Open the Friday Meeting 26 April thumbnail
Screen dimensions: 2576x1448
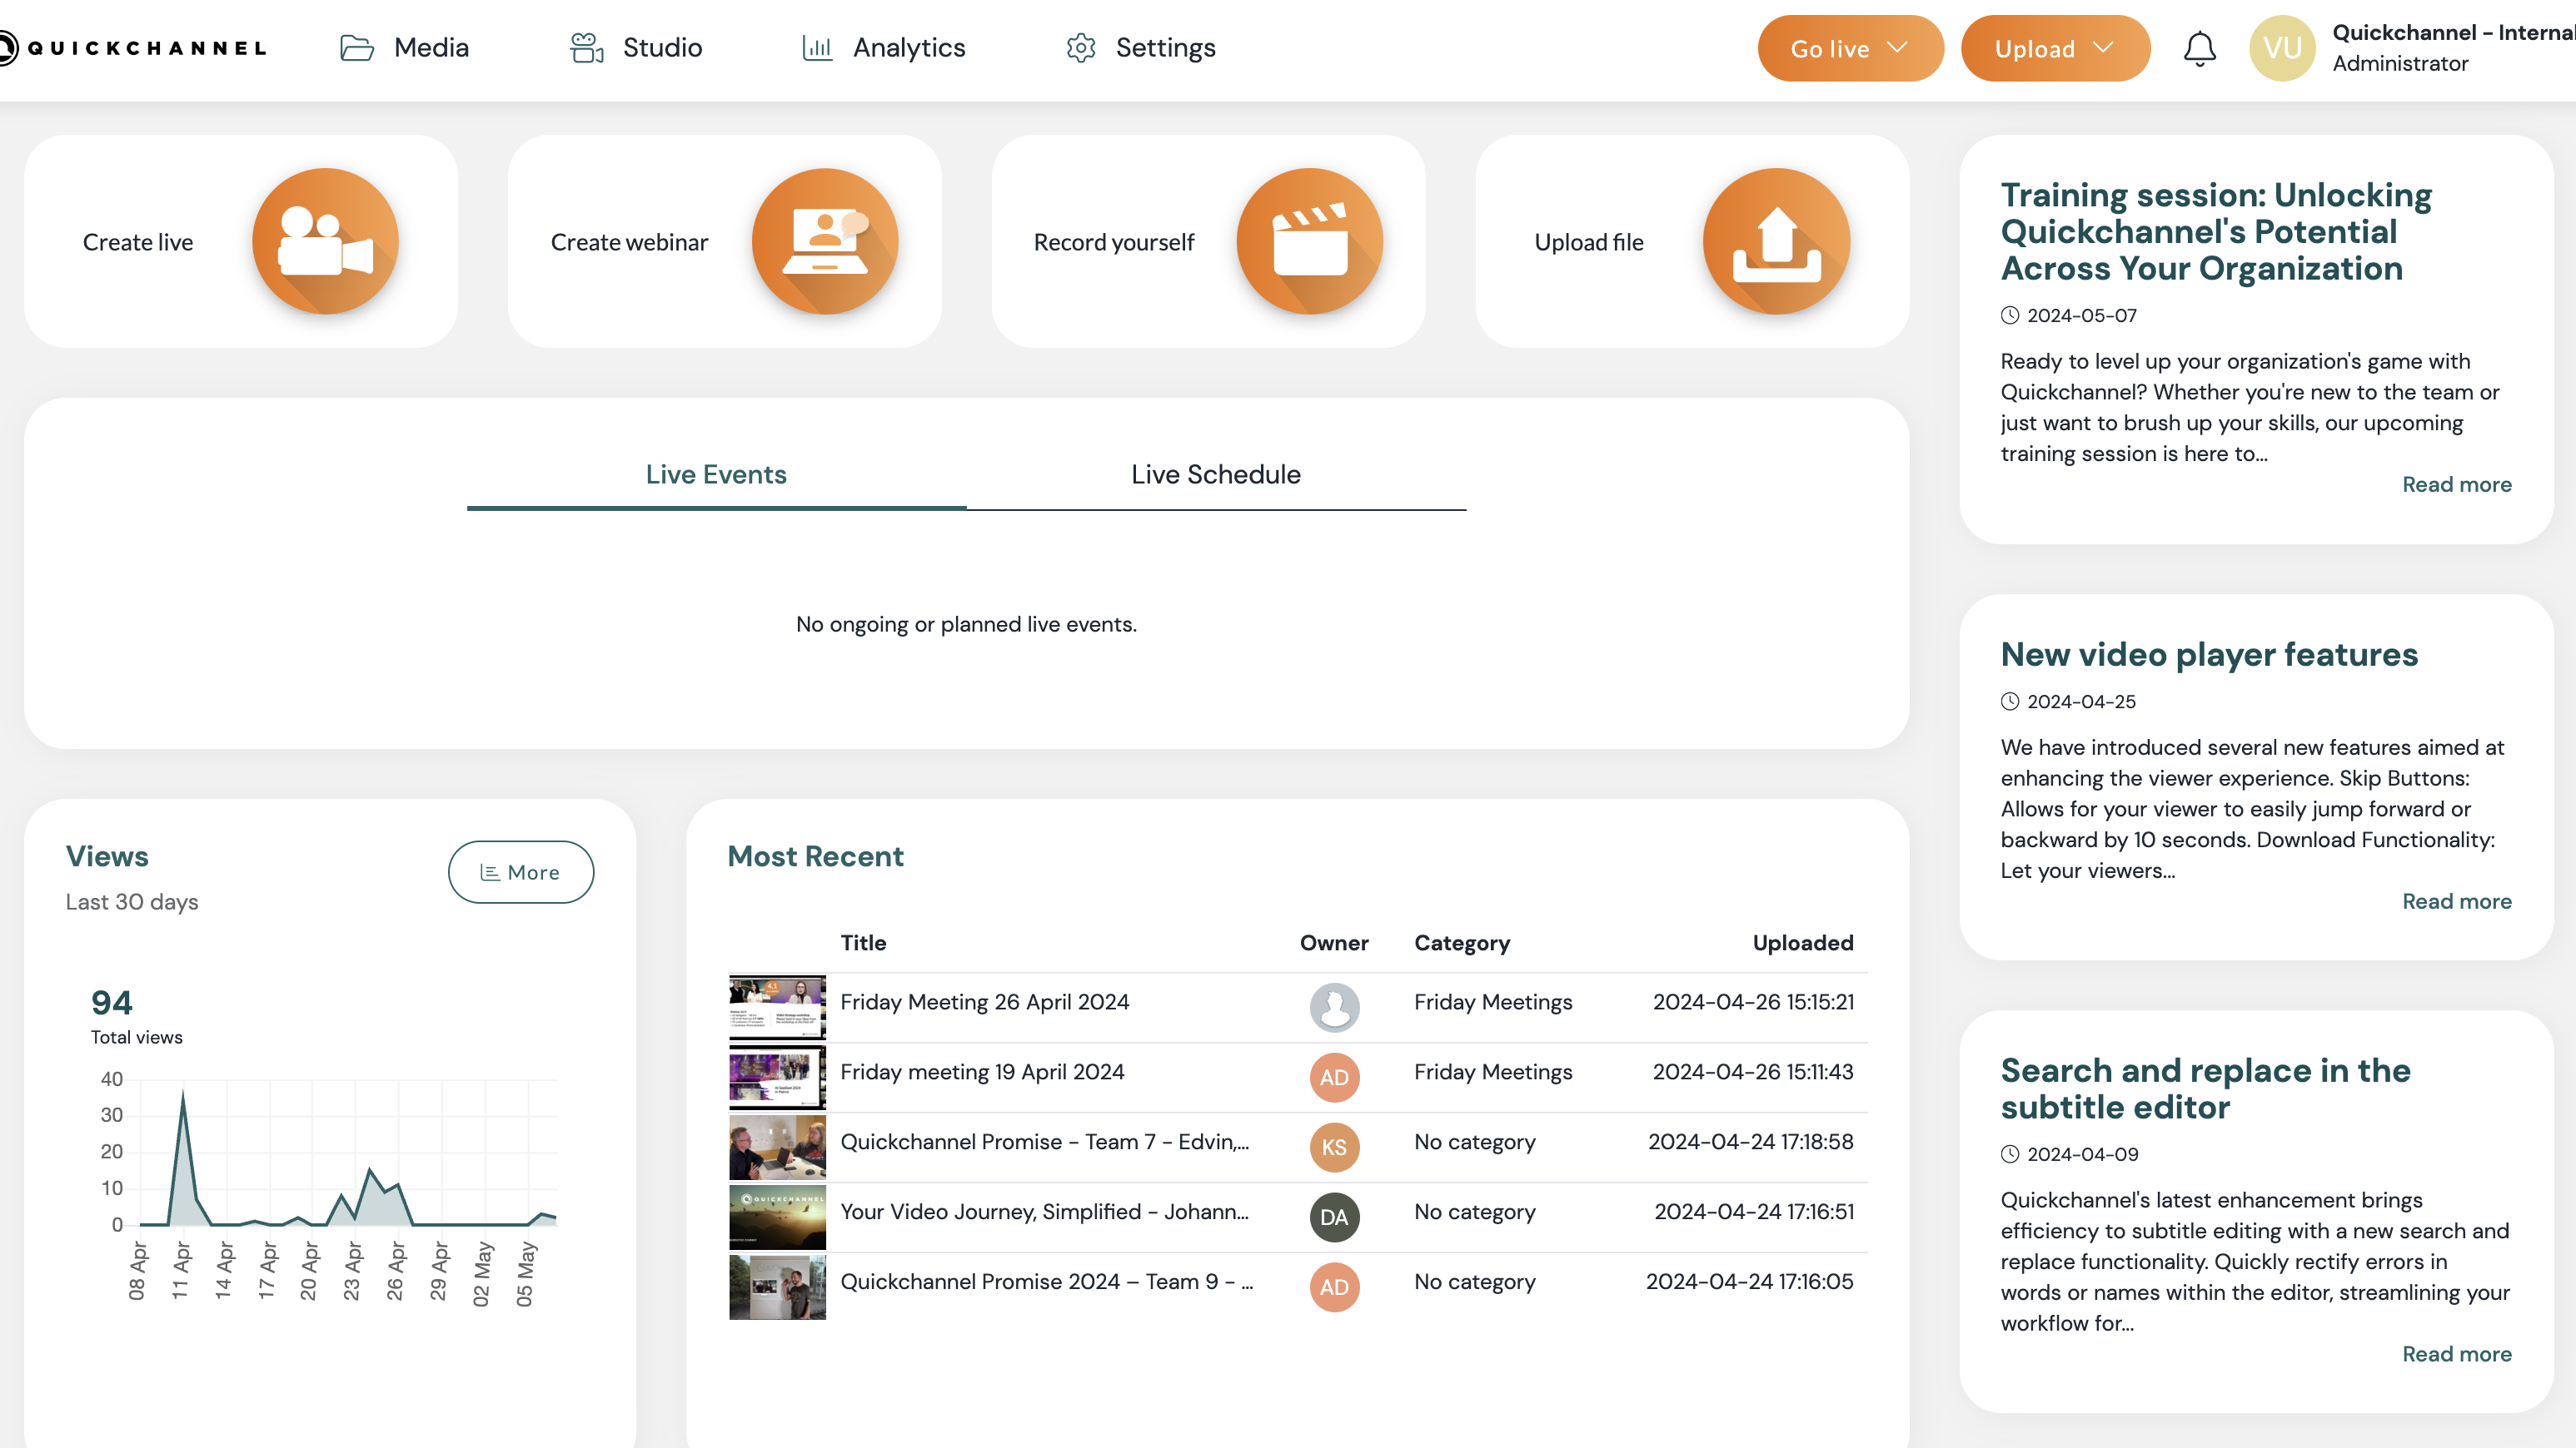pos(777,1007)
